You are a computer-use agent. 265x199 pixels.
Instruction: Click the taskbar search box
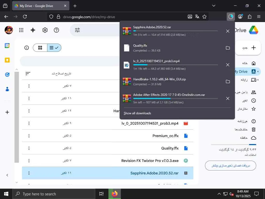click(54, 194)
